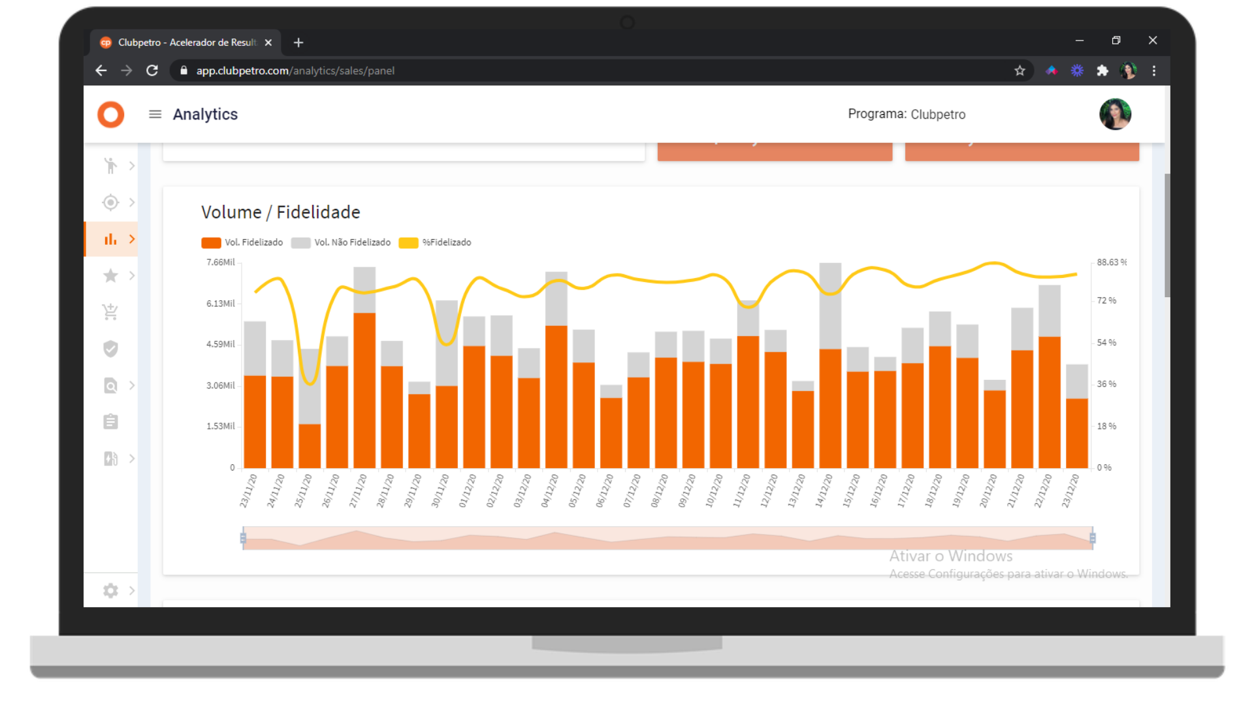The height and width of the screenshot is (705, 1254).
Task: Open the hamburger menu next to Analytics
Action: (155, 114)
